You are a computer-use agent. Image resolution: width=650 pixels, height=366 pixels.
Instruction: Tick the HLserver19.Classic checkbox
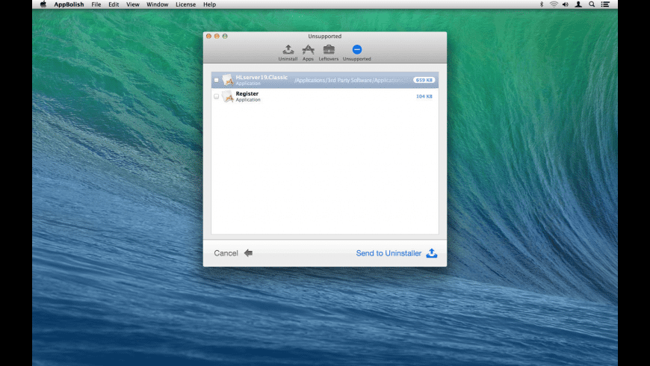point(217,80)
